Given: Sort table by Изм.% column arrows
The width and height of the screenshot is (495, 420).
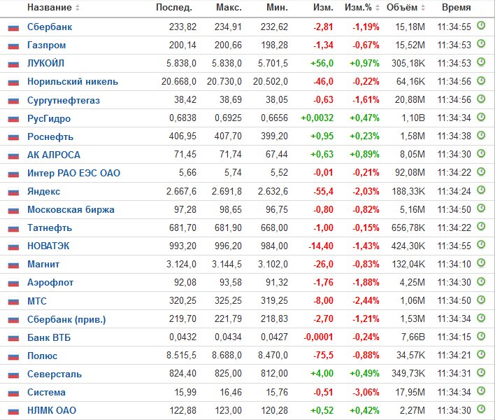Looking at the screenshot, I should point(378,8).
